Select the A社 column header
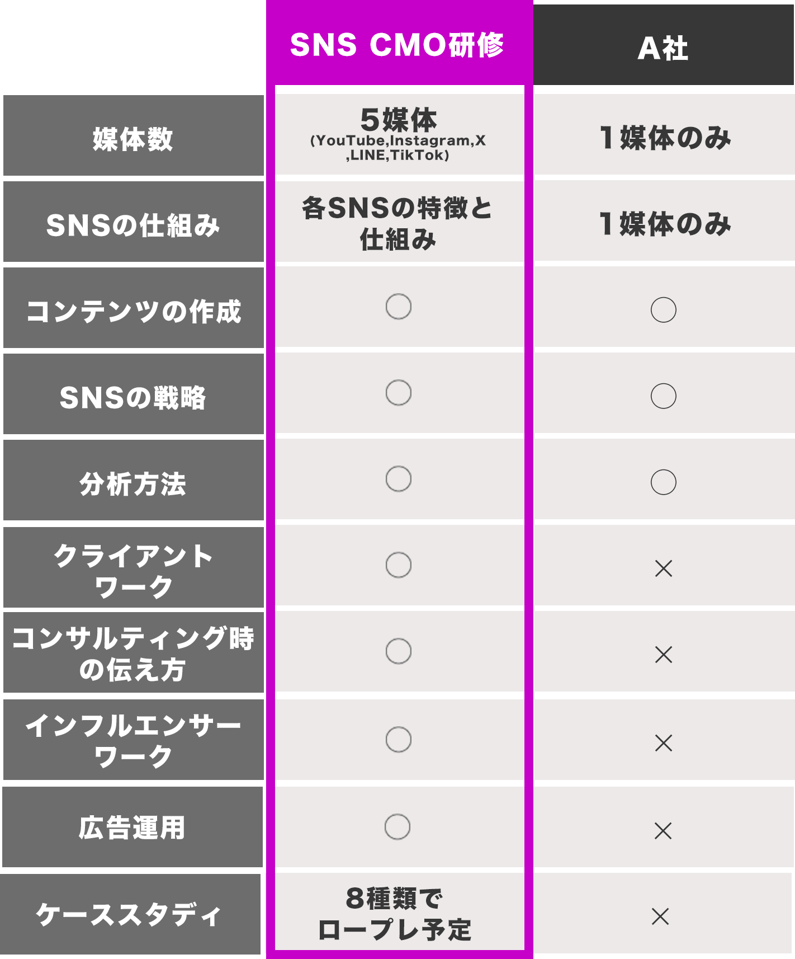 coord(663,48)
